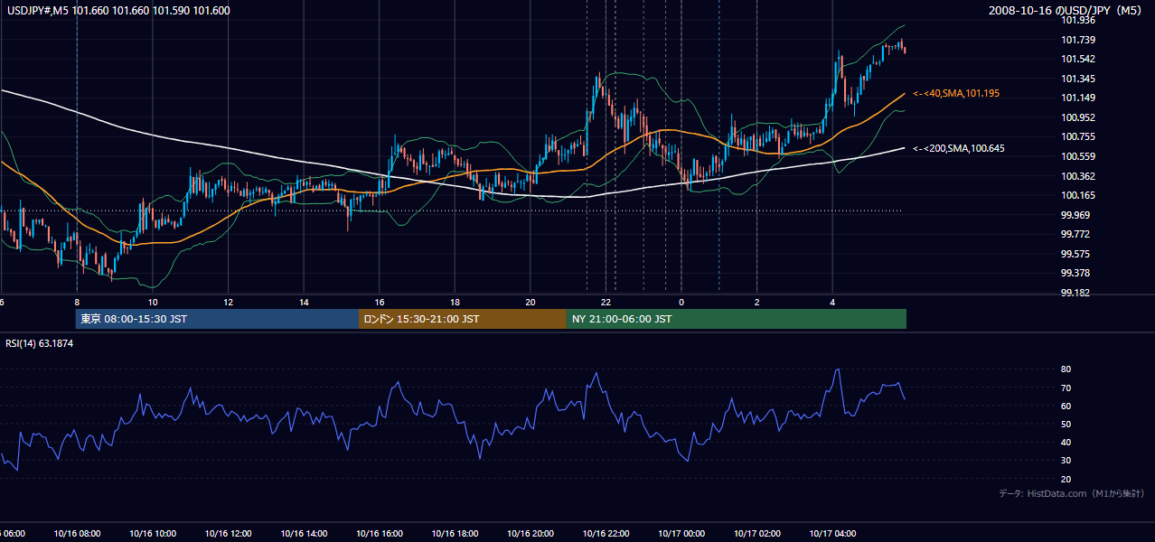Click the 10/16 22:00 date label
1155x542 pixels.
606,534
